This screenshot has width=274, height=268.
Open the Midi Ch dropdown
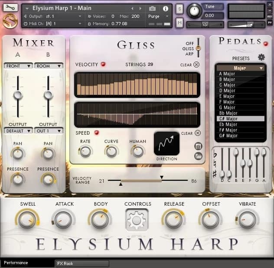53,23
